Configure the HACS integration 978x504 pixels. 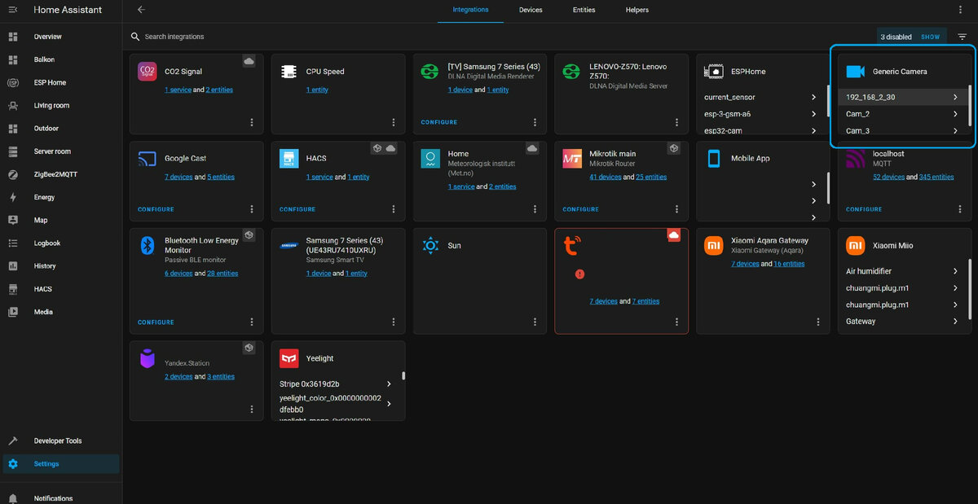coord(297,209)
